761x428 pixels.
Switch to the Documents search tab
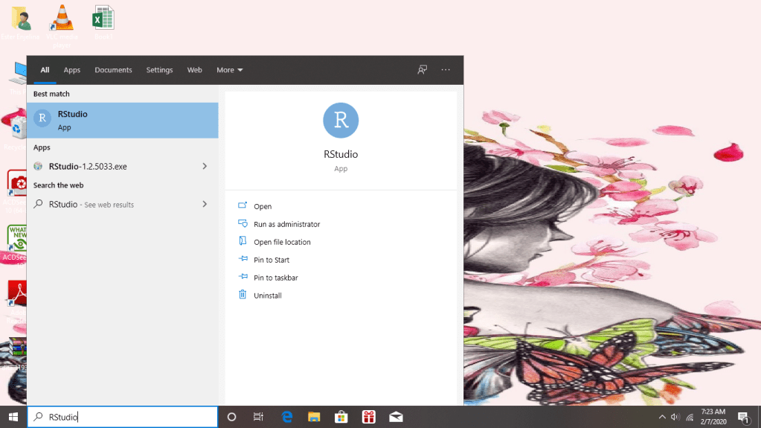(x=113, y=70)
